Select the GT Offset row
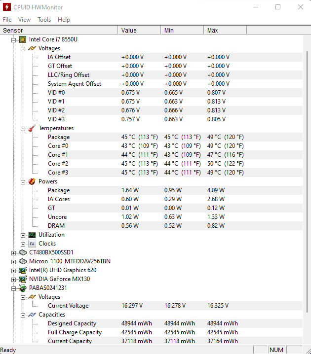The height and width of the screenshot is (354, 311). point(174,66)
